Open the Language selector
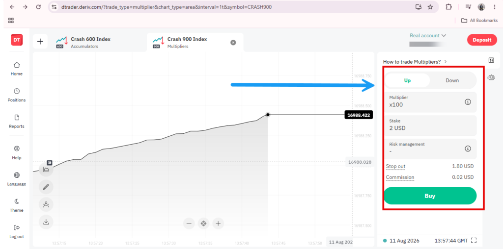Viewport: 503px width, 249px height. [x=17, y=179]
